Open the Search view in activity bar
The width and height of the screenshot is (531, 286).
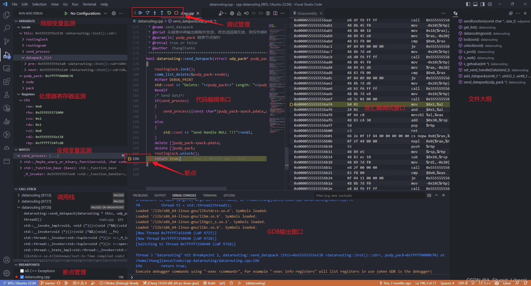point(7,28)
